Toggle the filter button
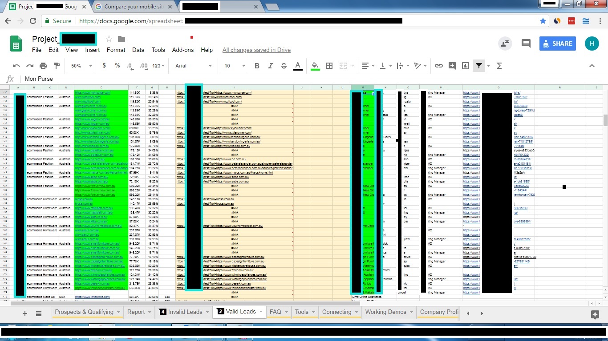608x341 pixels. (478, 66)
